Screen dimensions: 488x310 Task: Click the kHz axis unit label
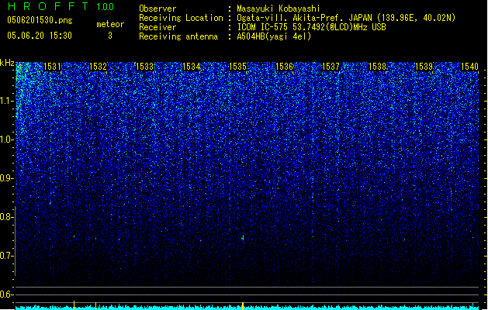pos(7,63)
